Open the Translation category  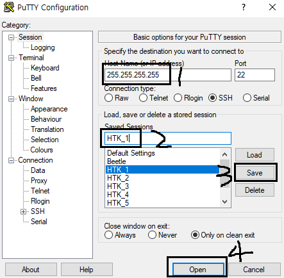click(47, 129)
